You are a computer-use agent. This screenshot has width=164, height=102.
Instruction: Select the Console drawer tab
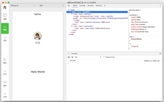click(74, 54)
